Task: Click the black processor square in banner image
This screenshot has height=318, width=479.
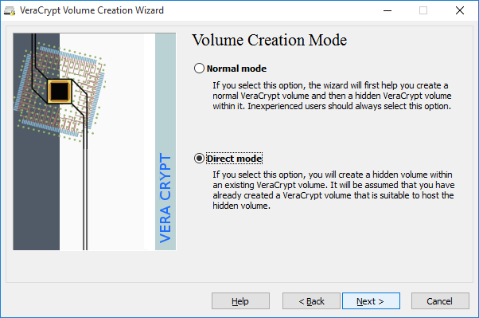Action: [60, 91]
